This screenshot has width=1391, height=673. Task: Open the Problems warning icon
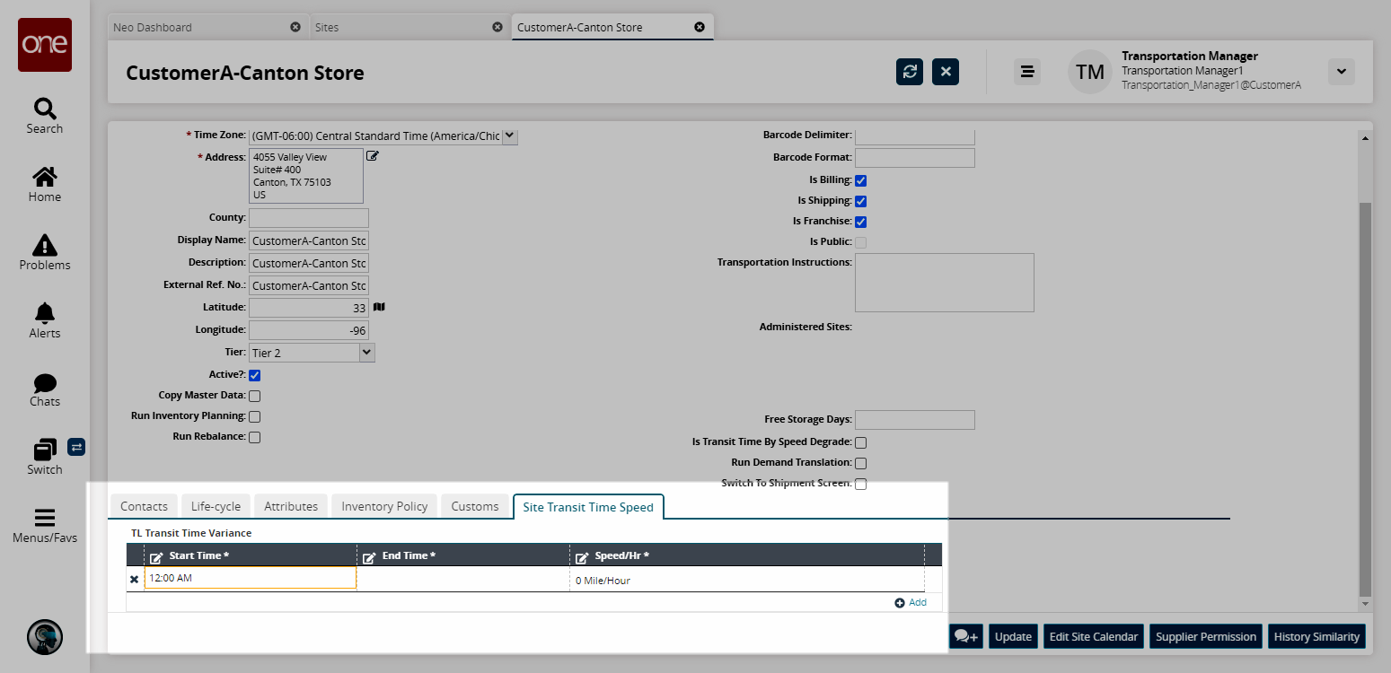point(44,246)
